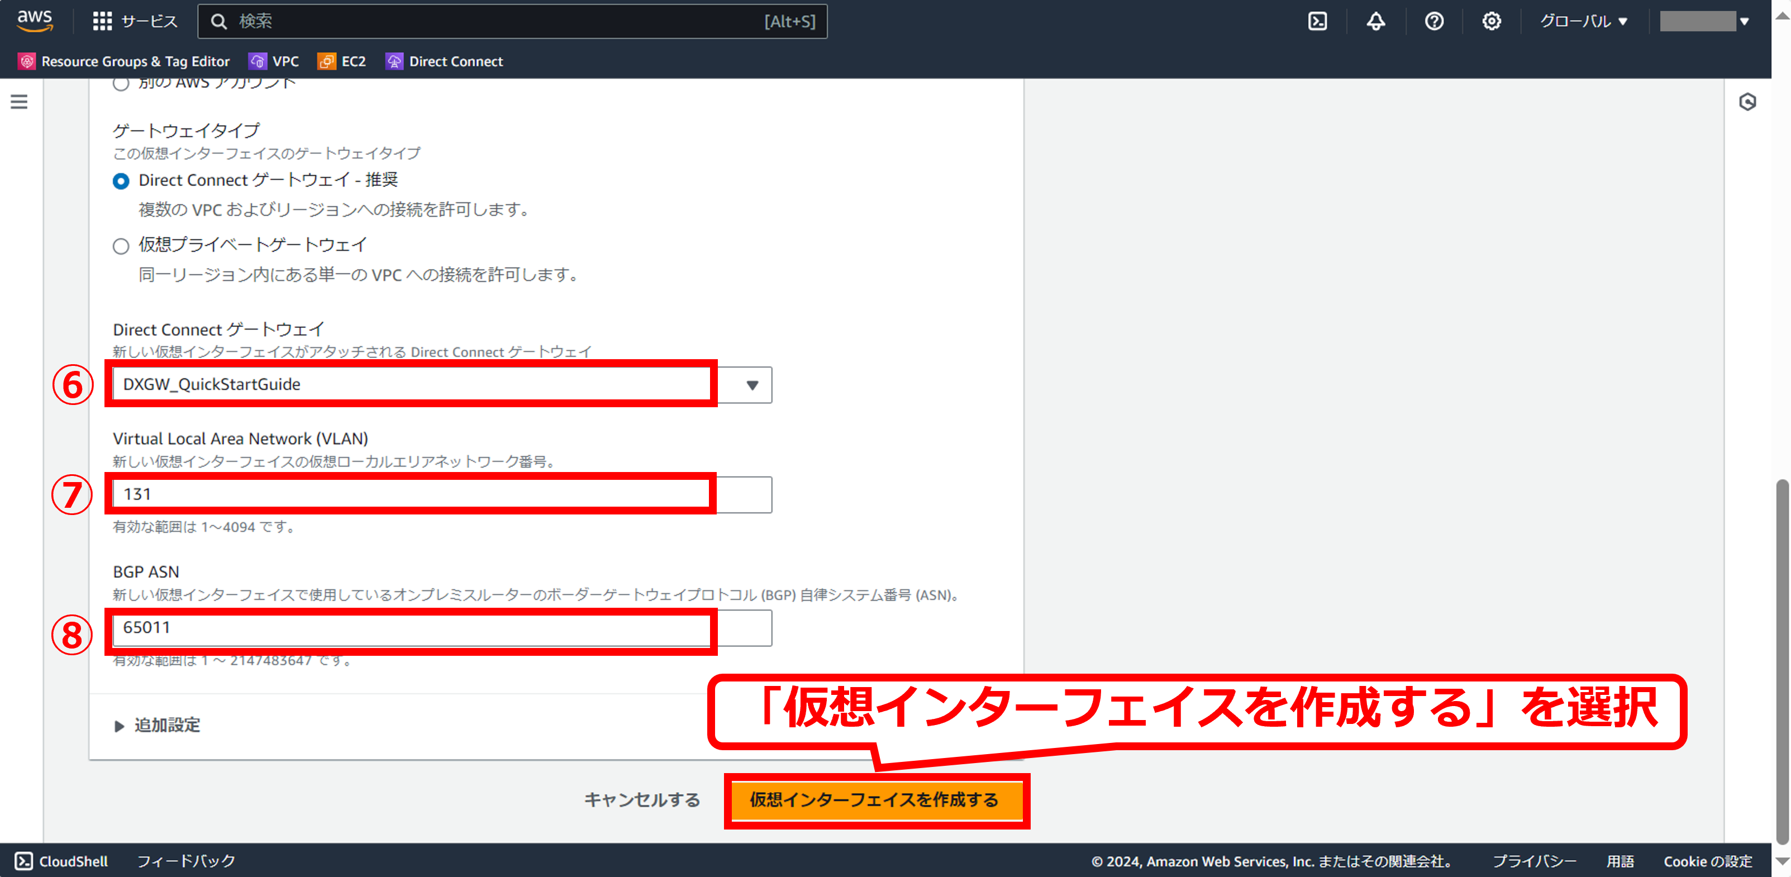Open the services grid menu icon
The image size is (1791, 877).
[102, 21]
